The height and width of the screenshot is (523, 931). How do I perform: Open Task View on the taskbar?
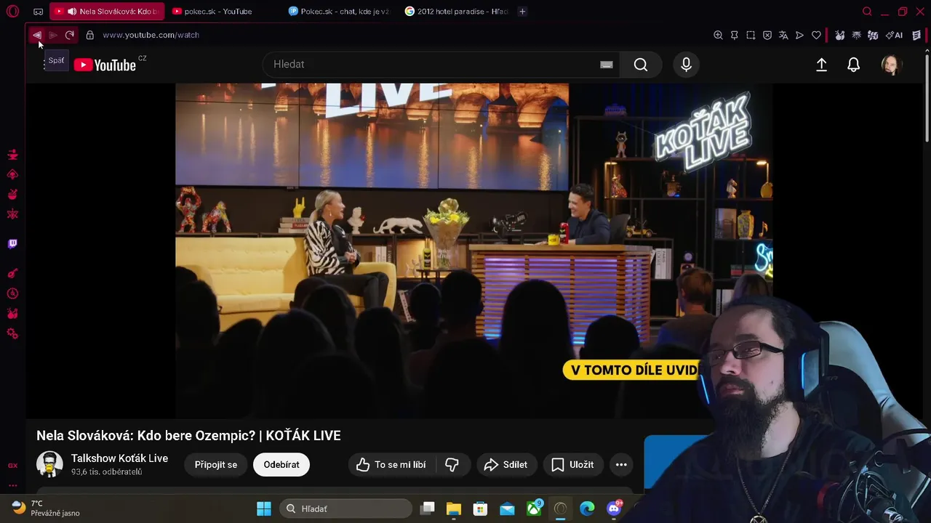tap(428, 508)
